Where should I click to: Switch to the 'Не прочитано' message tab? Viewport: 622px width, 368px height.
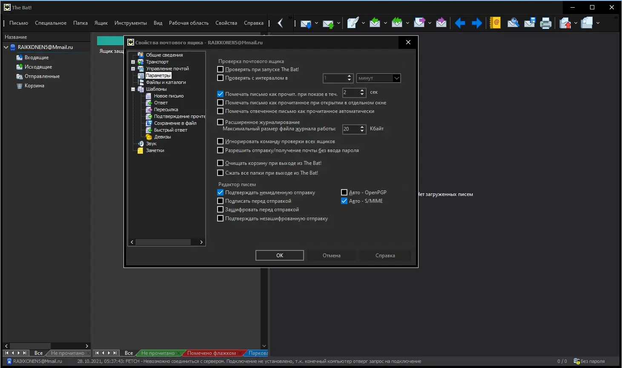click(x=158, y=353)
